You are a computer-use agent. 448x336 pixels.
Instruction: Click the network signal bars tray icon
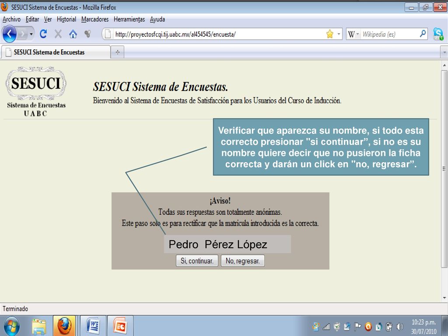326,326
